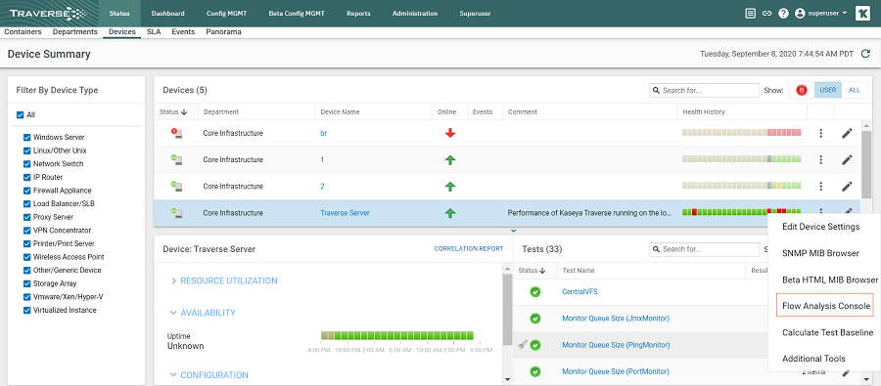Toggle the All device types checkbox
881x386 pixels.
tap(21, 114)
